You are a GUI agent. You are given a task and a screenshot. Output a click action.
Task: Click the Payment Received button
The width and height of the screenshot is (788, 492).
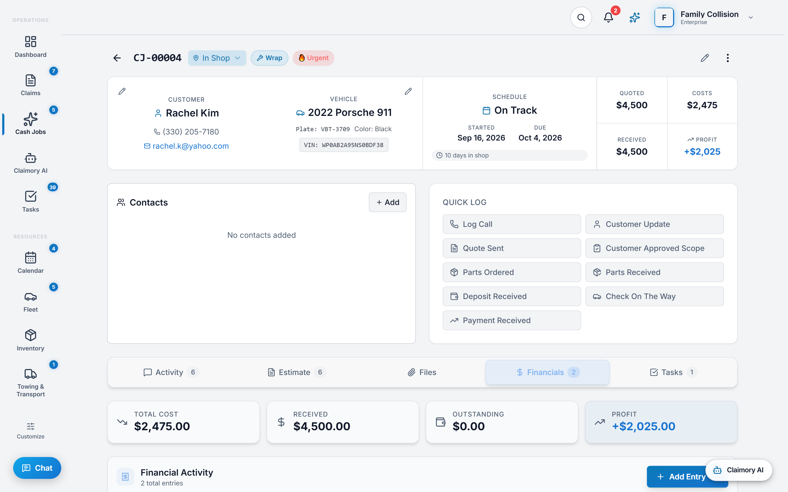point(512,321)
